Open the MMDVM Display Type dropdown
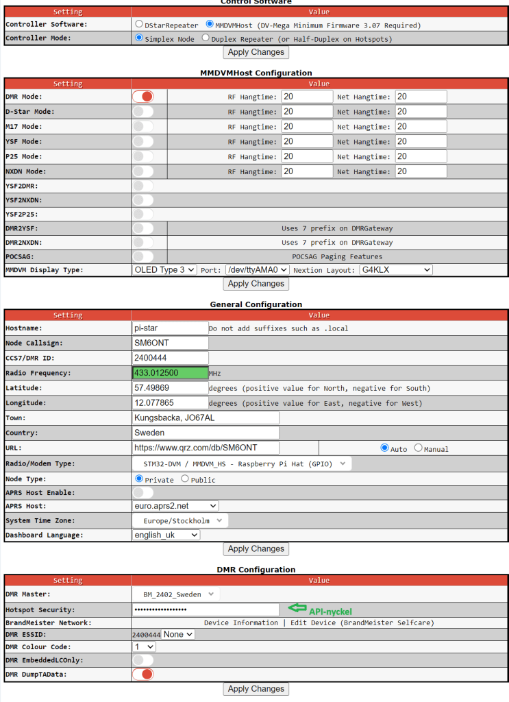The width and height of the screenshot is (509, 702). (164, 270)
